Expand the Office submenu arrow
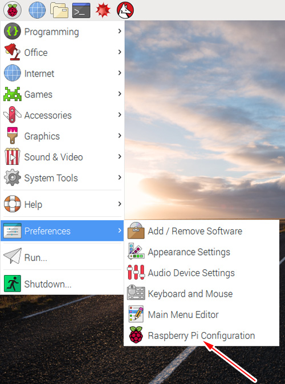 (120, 52)
